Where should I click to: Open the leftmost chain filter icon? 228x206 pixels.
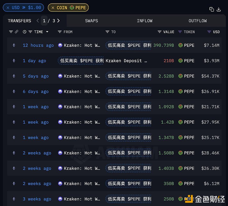(x=11, y=32)
